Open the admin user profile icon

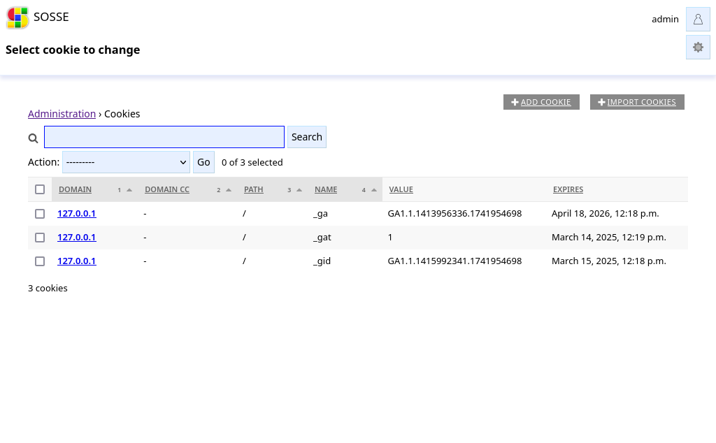coord(698,19)
